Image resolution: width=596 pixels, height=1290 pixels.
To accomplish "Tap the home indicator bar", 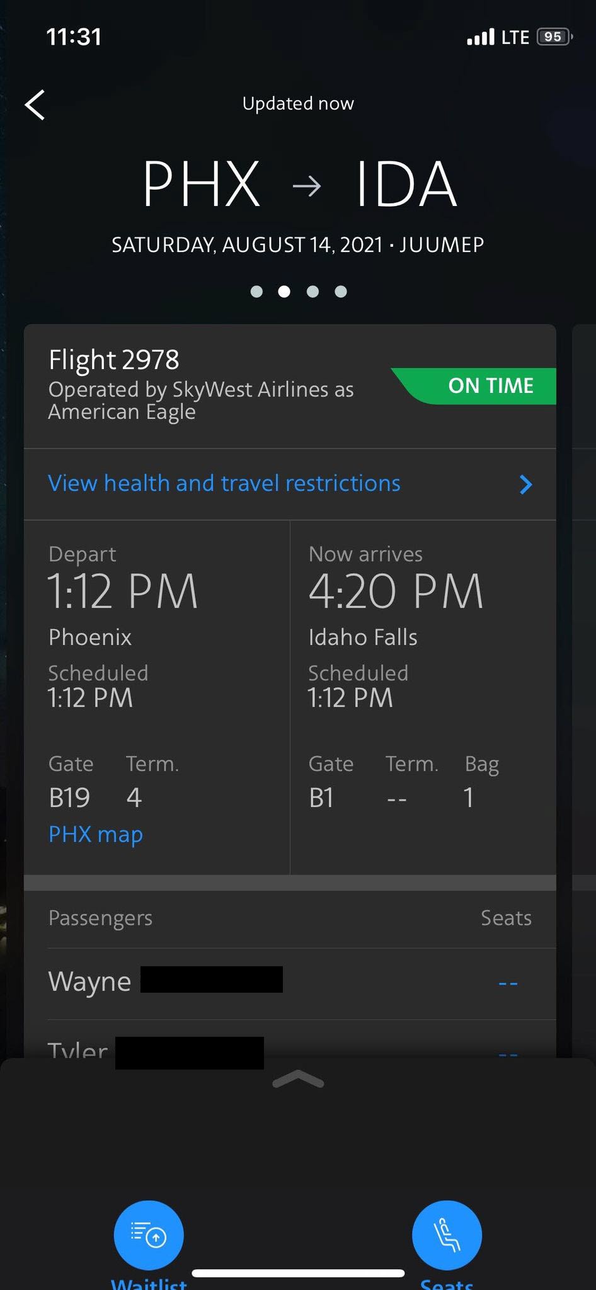I will (x=298, y=1273).
